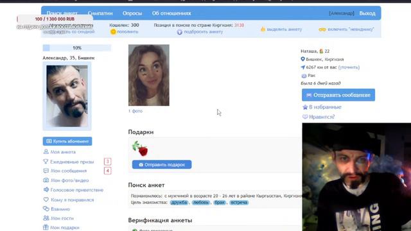
Task: Open Моя анкета in sidebar
Action: [x=63, y=152]
